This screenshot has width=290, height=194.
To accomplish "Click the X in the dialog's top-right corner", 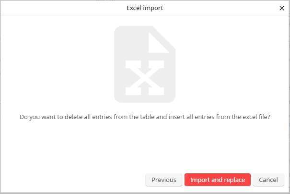I will pyautogui.click(x=281, y=8).
